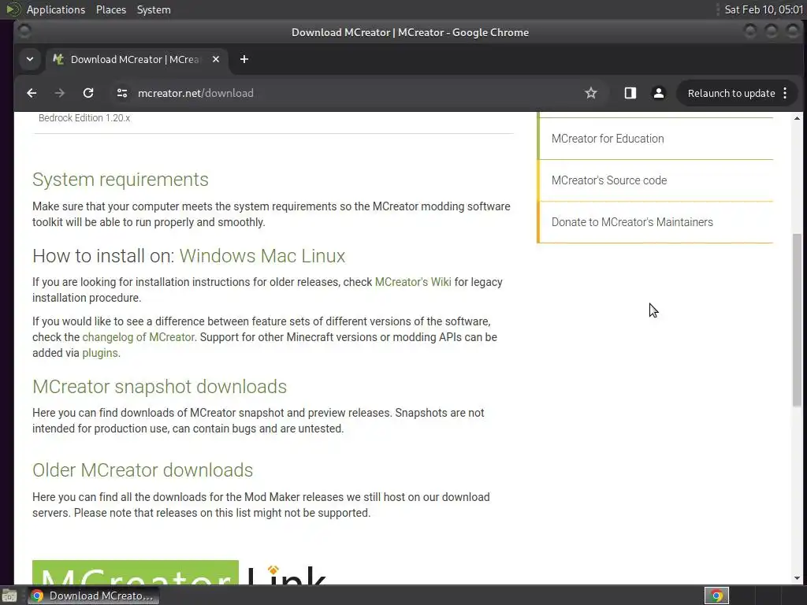The image size is (807, 605).
Task: Click the scrollbar up arrow
Action: pos(797,118)
